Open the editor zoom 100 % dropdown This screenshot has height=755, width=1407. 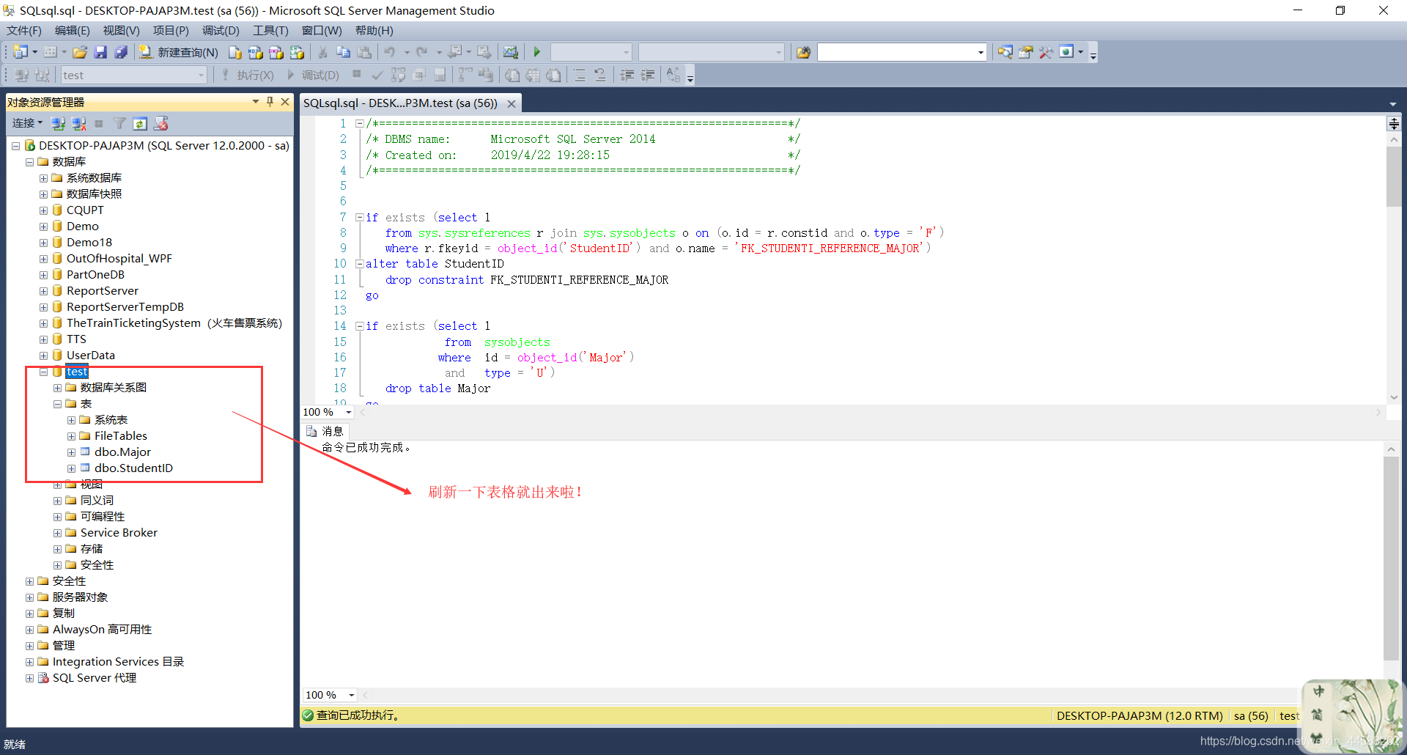point(349,412)
